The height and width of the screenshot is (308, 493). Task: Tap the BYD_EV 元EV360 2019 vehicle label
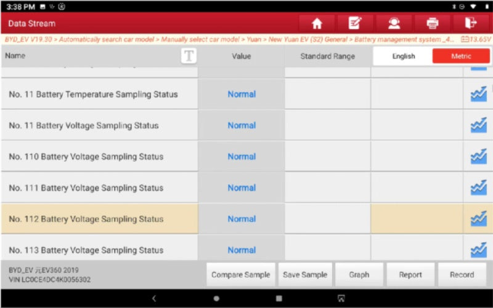(x=44, y=270)
